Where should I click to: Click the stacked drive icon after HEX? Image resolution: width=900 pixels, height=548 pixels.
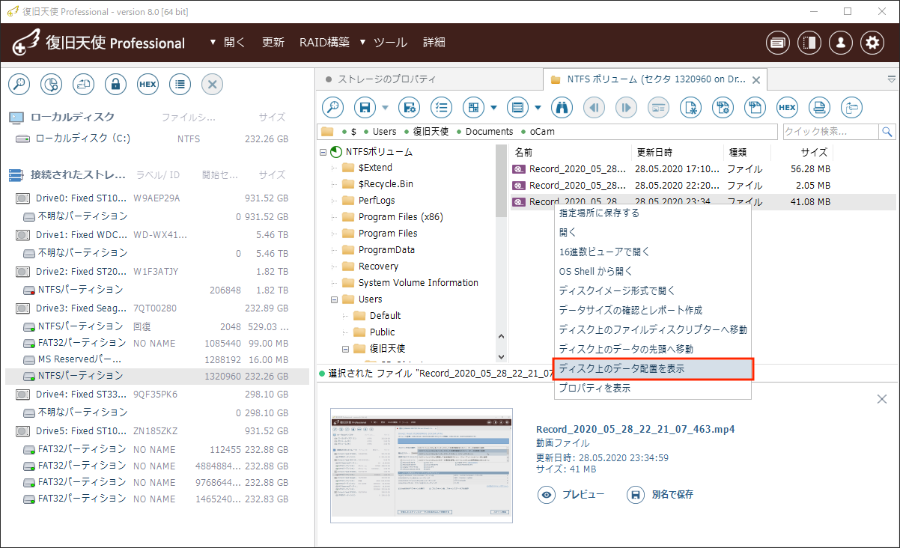point(819,107)
